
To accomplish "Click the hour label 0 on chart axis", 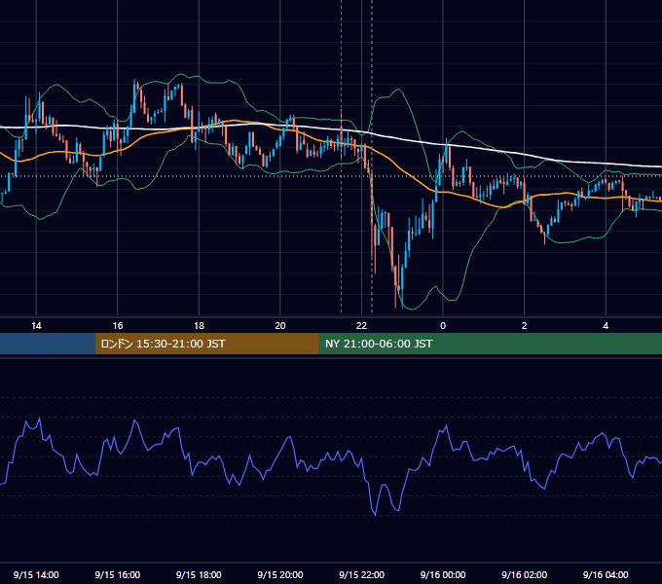I will [443, 326].
